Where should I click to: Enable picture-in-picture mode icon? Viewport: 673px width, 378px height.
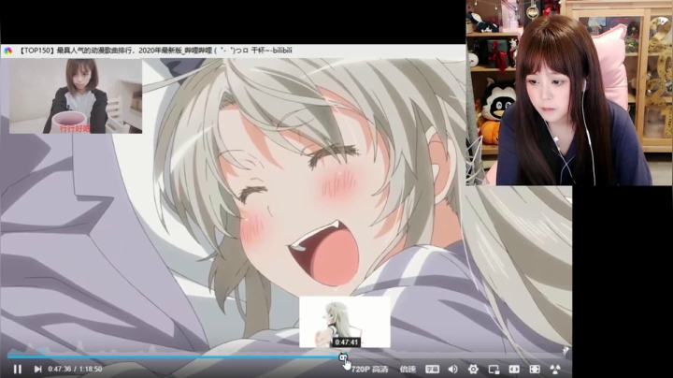(x=494, y=369)
